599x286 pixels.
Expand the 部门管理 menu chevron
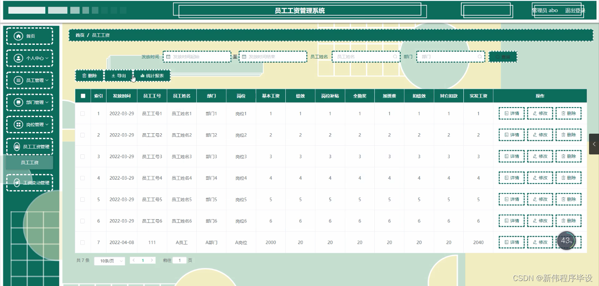coord(47,103)
